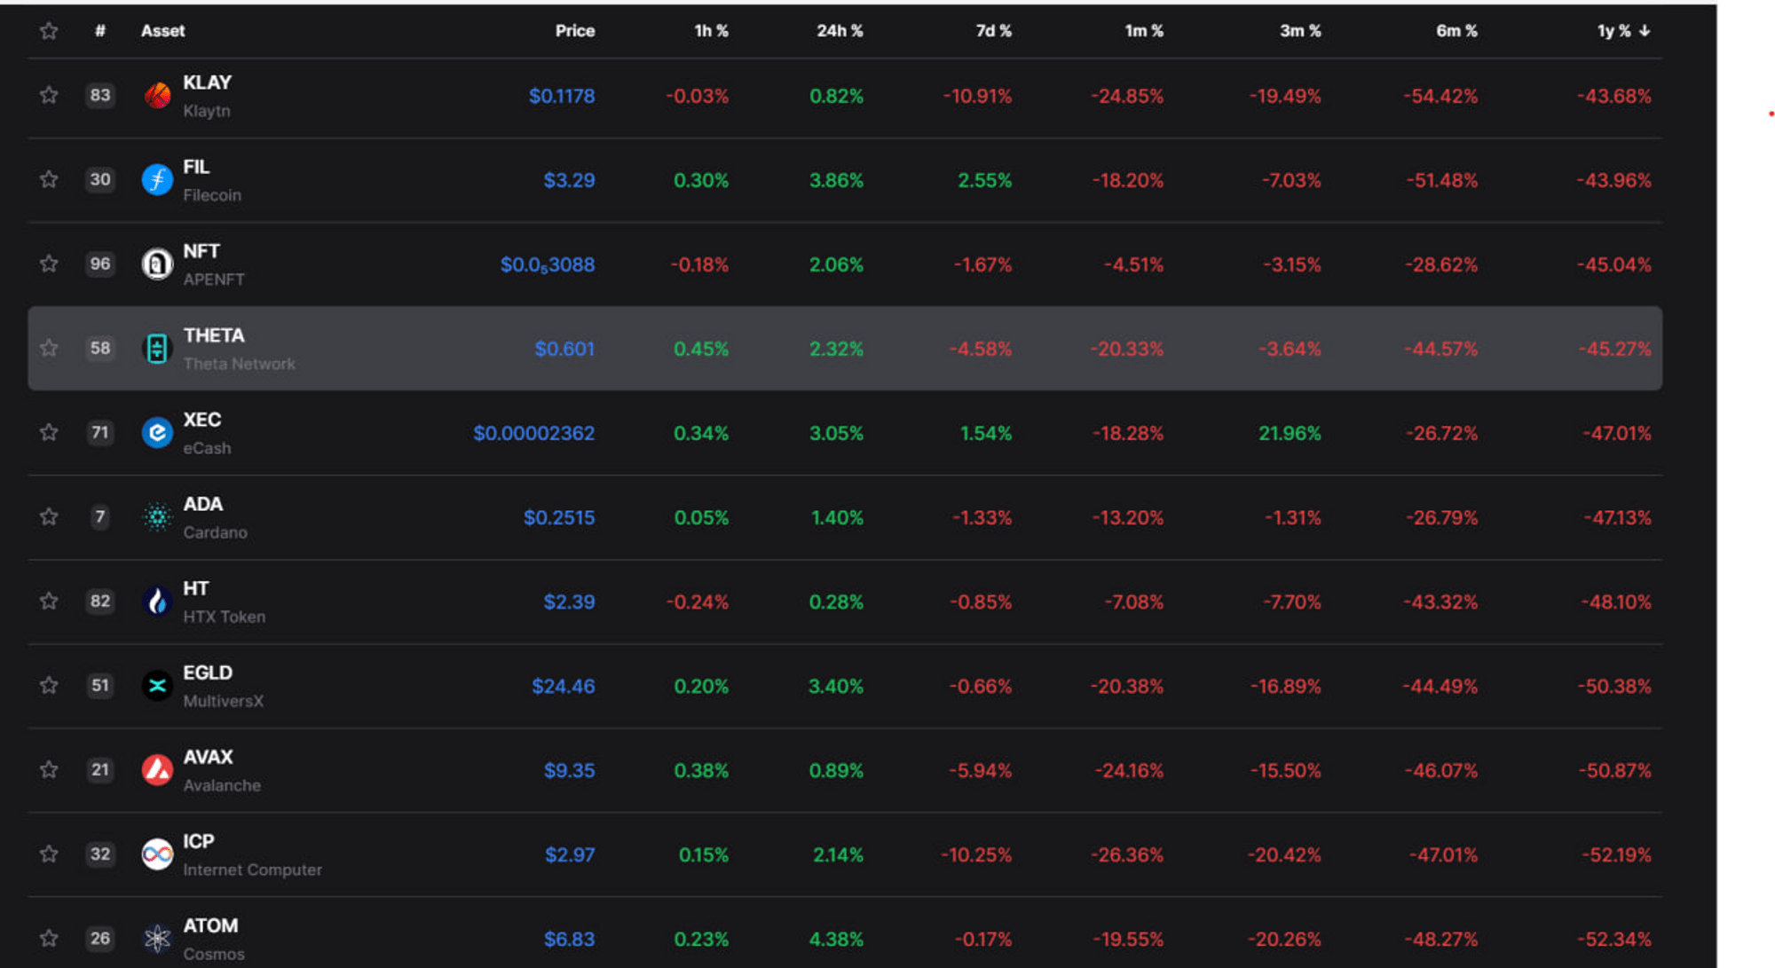
Task: Click the Filecoin coin logo
Action: click(157, 179)
